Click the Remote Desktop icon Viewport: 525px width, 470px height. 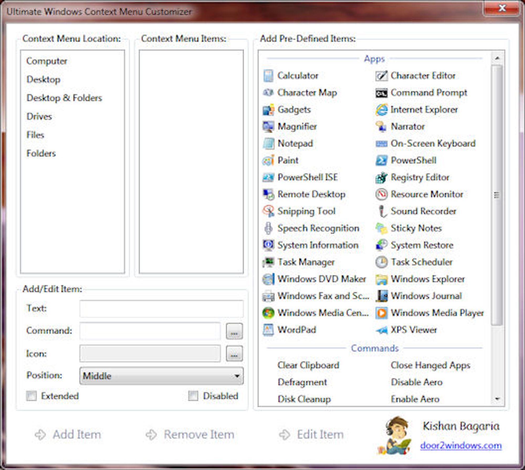coord(268,194)
